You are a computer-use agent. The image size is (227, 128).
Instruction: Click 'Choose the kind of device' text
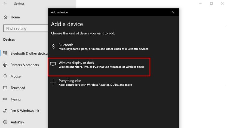[83, 33]
